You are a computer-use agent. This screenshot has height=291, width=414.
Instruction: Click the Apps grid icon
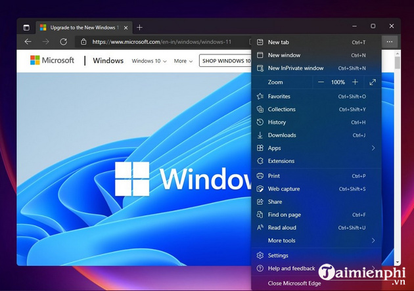coord(260,148)
